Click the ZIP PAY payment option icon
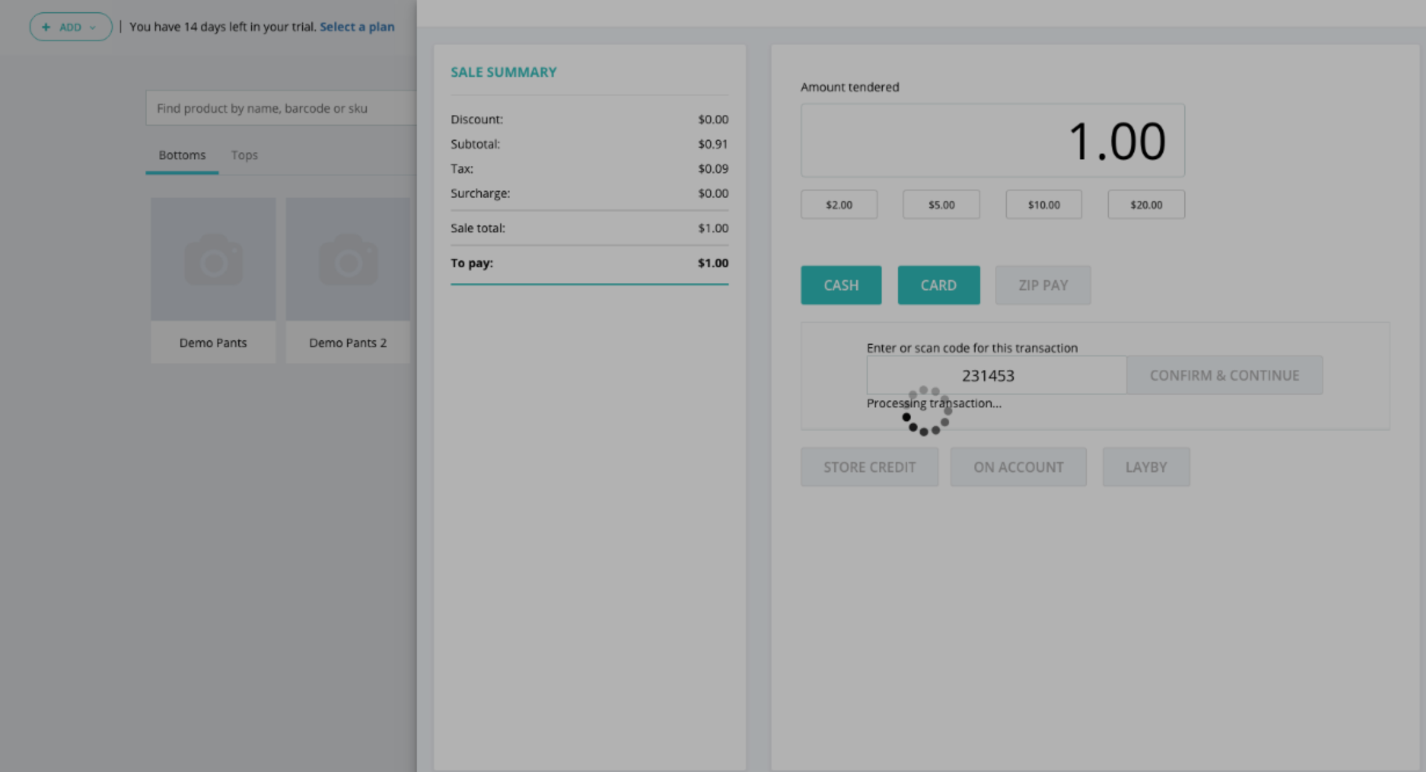Image resolution: width=1426 pixels, height=772 pixels. (x=1043, y=285)
